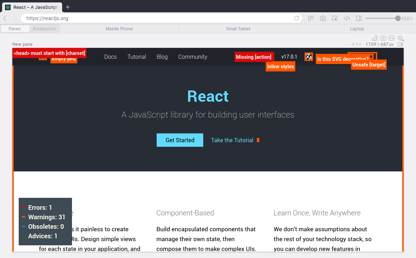Screen dimensions: 416x258
Task: Open the Tutorial nav item
Action: pyautogui.click(x=137, y=57)
